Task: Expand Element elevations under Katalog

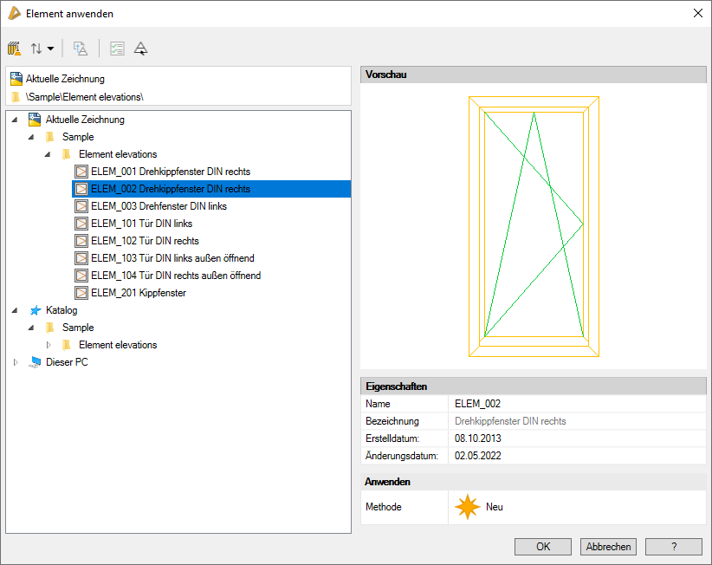Action: coord(49,345)
